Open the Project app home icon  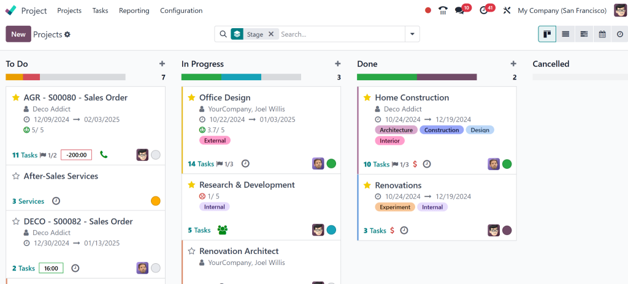point(11,10)
